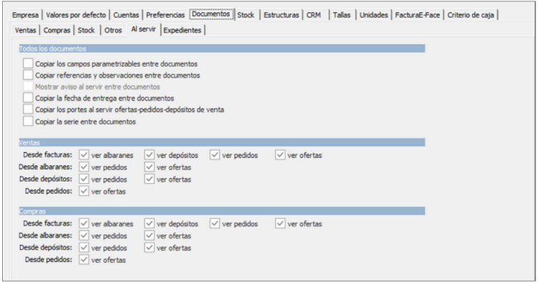The image size is (539, 285).
Task: Uncheck Compras Desde facturas ver ofertas
Action: 280,223
